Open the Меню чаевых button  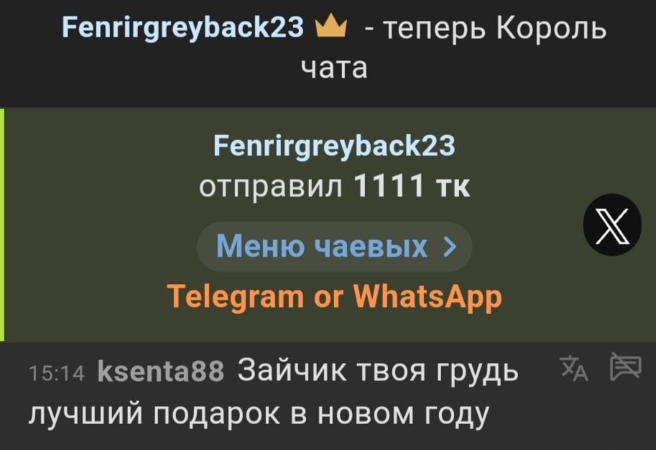pos(335,247)
